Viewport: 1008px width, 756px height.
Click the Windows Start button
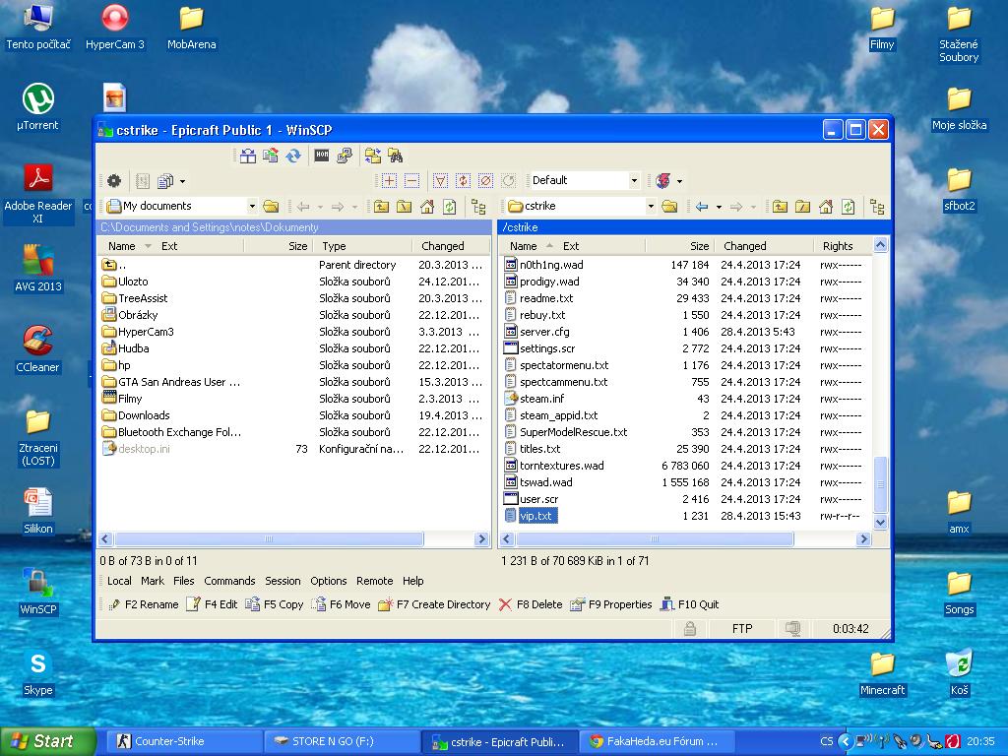point(46,741)
